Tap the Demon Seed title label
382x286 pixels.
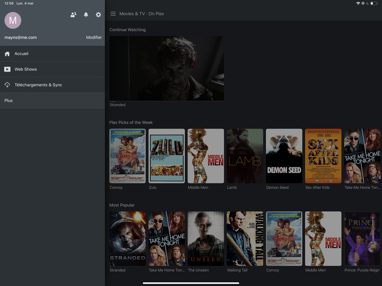[x=277, y=187]
